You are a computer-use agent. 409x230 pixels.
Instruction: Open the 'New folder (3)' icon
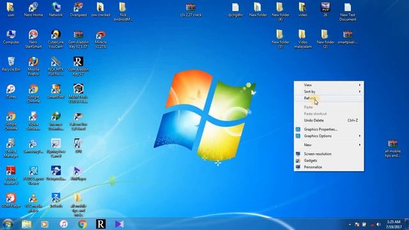pyautogui.click(x=281, y=38)
